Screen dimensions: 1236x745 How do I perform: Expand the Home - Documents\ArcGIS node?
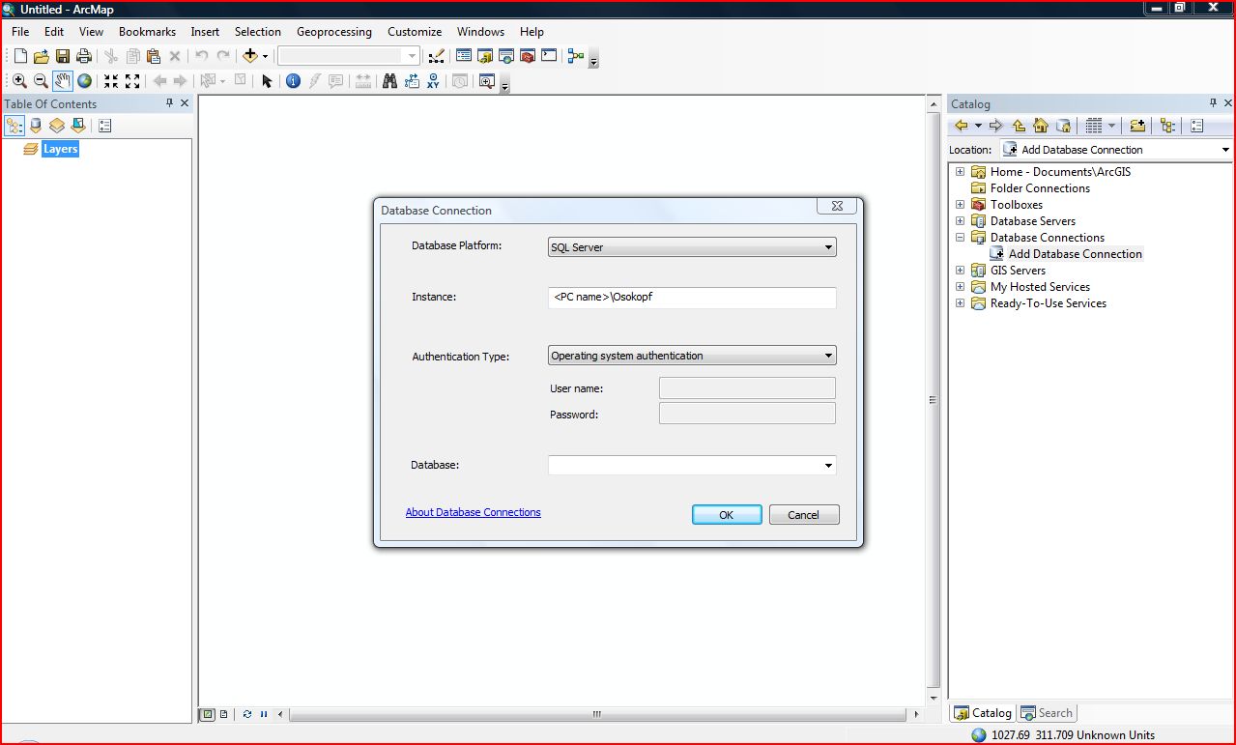pos(960,172)
